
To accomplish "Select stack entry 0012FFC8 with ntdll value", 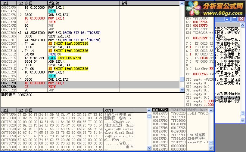I will point(181,113).
